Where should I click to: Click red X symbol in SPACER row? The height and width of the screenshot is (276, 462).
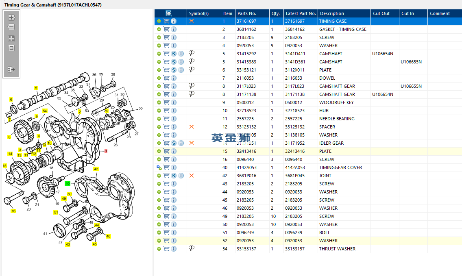click(x=192, y=127)
